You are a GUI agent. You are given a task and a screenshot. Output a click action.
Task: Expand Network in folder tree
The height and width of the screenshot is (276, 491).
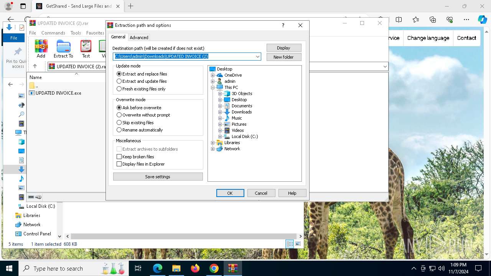[x=213, y=149]
